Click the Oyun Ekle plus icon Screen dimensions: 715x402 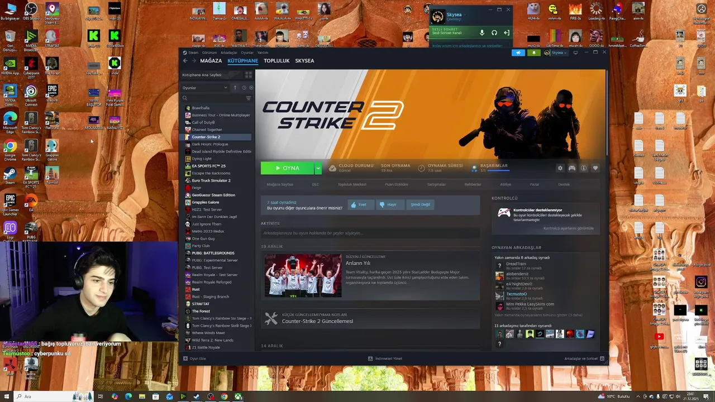[185, 358]
